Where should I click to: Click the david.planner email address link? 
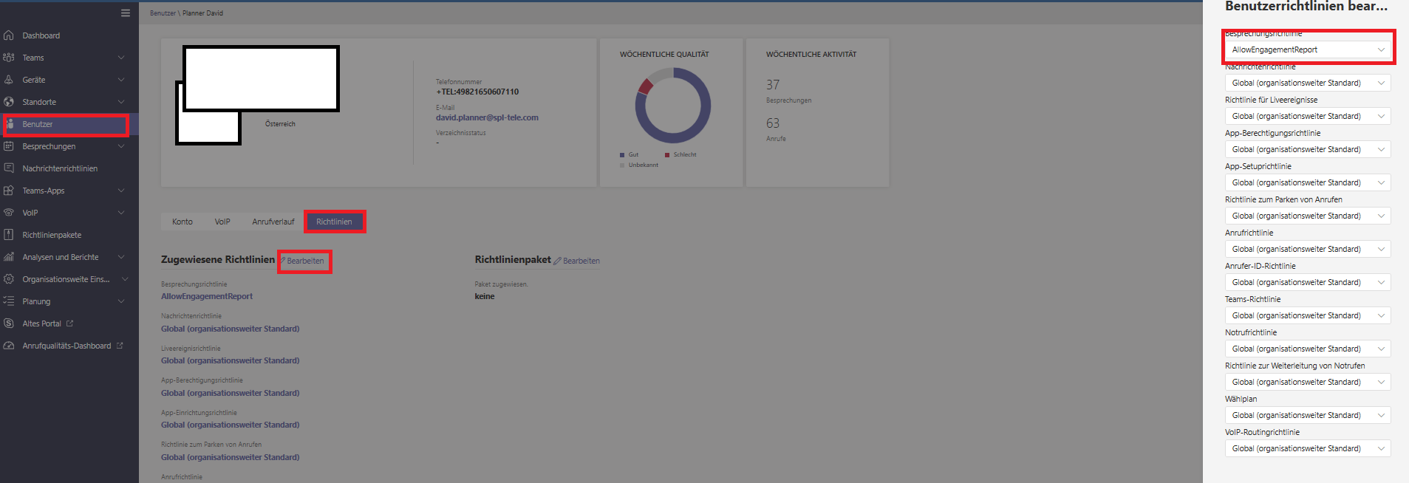pyautogui.click(x=487, y=117)
